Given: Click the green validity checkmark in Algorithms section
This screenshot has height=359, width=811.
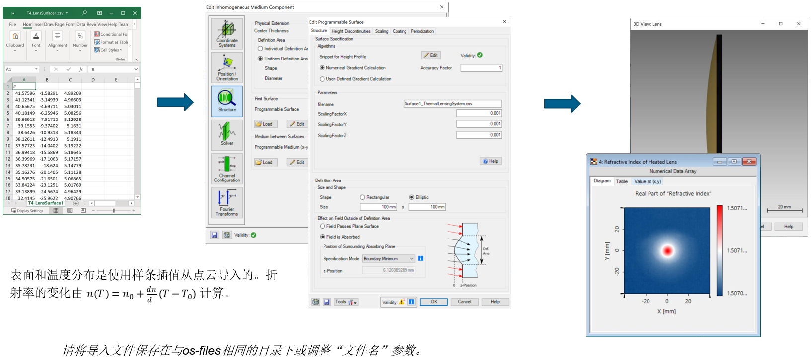Looking at the screenshot, I should coord(480,55).
